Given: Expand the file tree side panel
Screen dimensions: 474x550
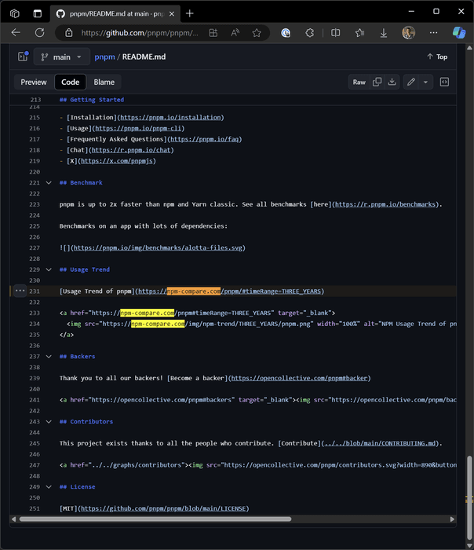Looking at the screenshot, I should 22,57.
